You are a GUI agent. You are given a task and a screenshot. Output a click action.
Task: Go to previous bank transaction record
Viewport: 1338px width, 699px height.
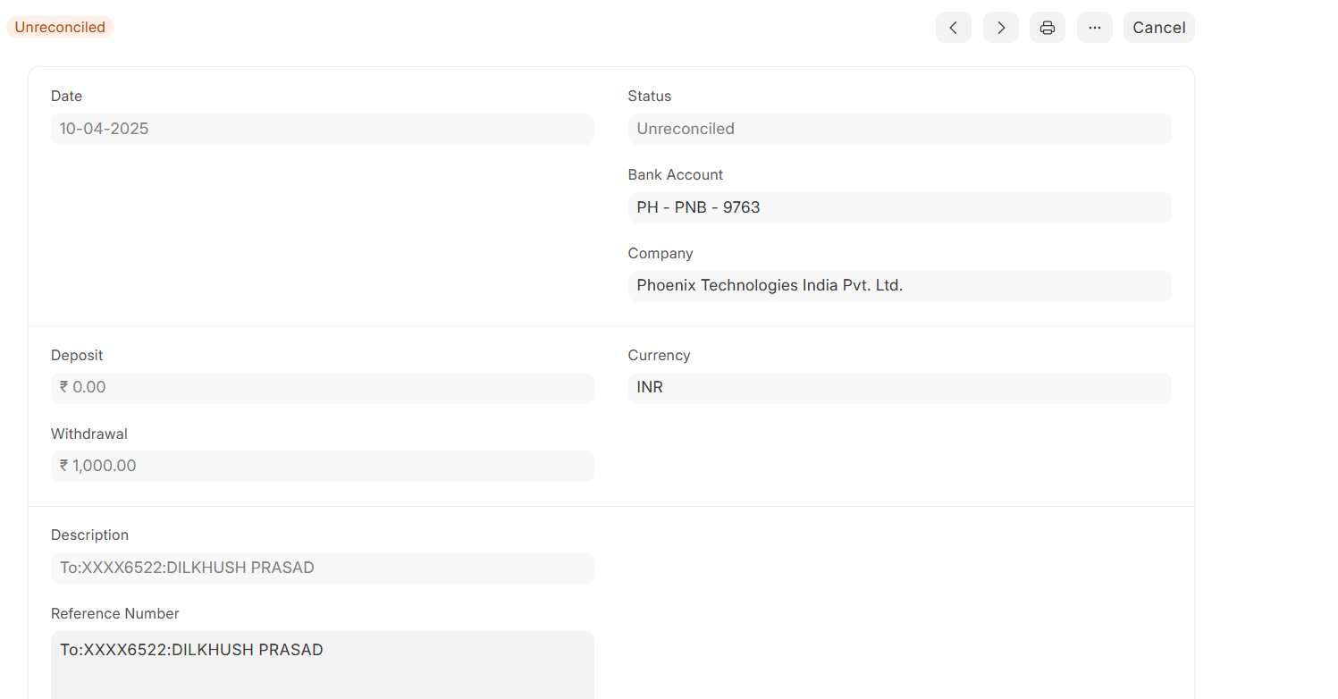click(953, 28)
